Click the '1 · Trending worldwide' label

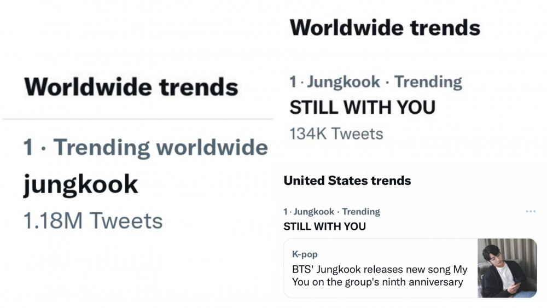pyautogui.click(x=146, y=148)
